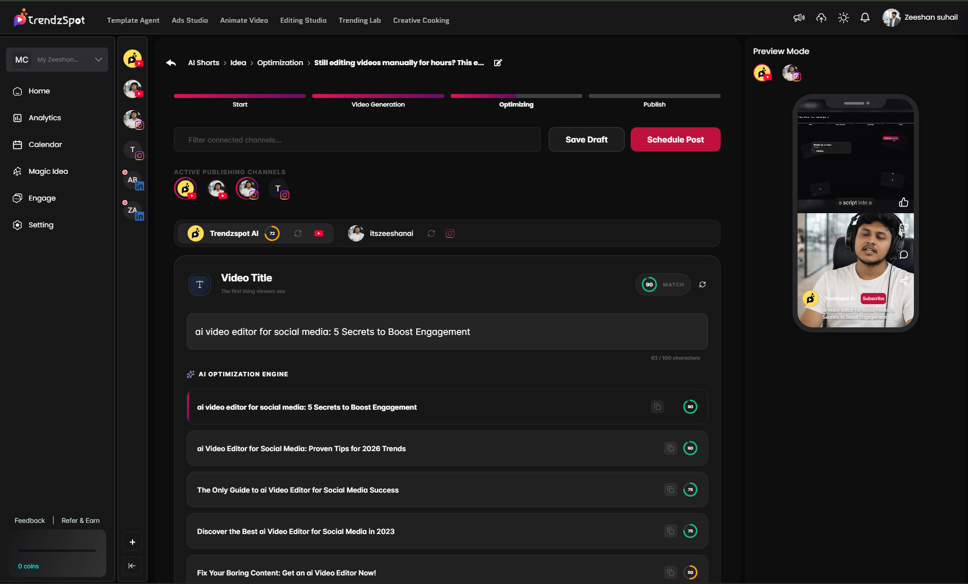Select the itszeeshanai channel tab
This screenshot has height=584, width=968.
tap(391, 233)
